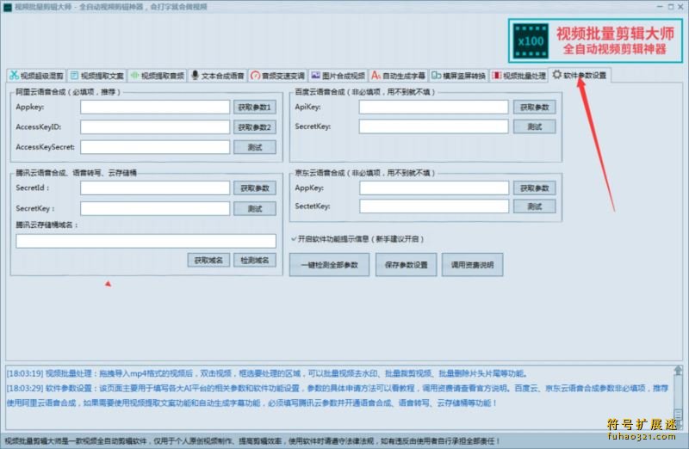Click the log panel scroll-up arrow

[678, 371]
